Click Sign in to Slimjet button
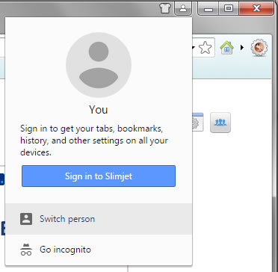278x272 pixels. pyautogui.click(x=99, y=176)
